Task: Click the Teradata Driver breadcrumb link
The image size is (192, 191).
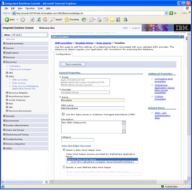Action: click(x=84, y=43)
